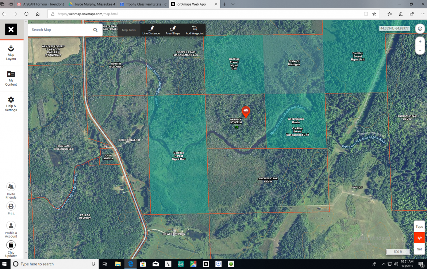Open Help & Settings

click(x=11, y=104)
